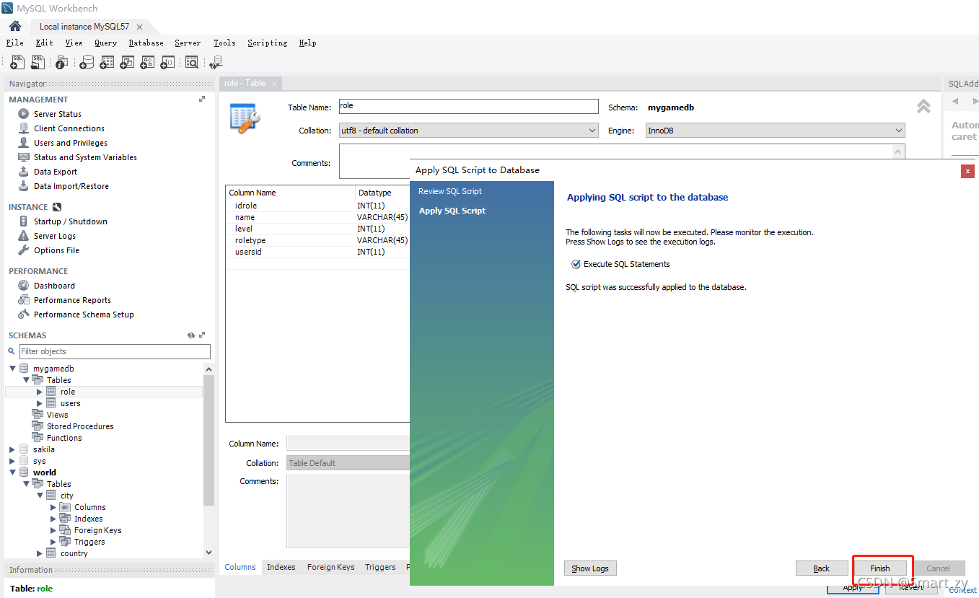Switch to the Triggers tab
979x598 pixels.
(380, 567)
